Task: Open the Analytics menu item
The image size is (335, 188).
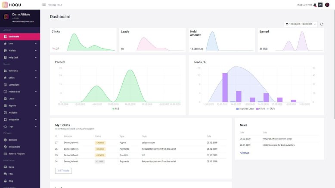Action: (x=20, y=113)
